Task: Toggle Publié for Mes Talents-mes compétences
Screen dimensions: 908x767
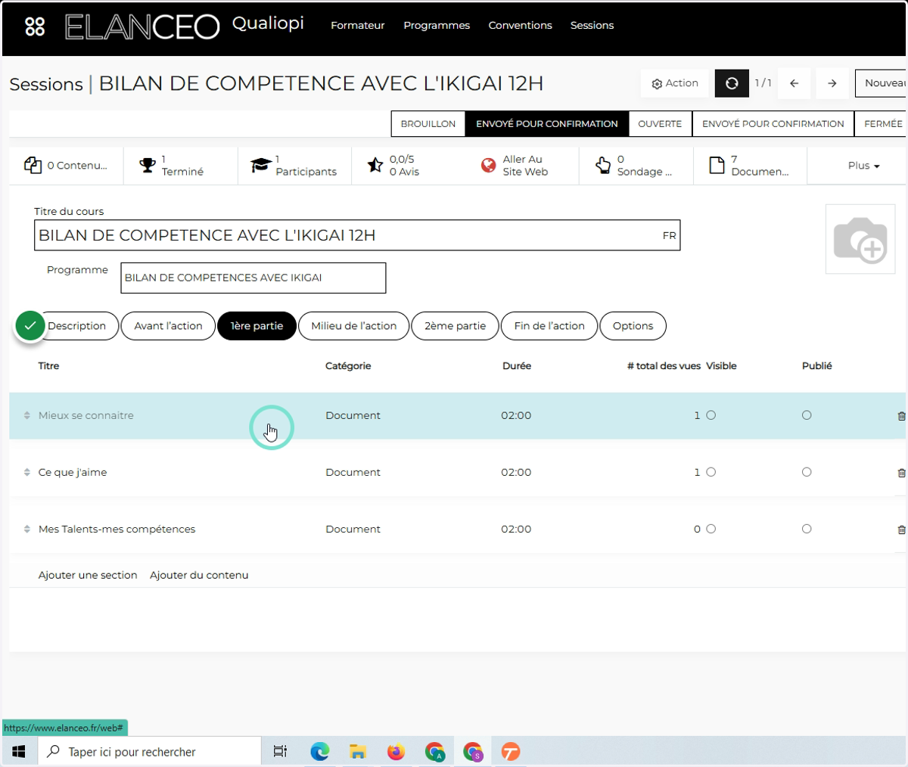Action: click(807, 529)
